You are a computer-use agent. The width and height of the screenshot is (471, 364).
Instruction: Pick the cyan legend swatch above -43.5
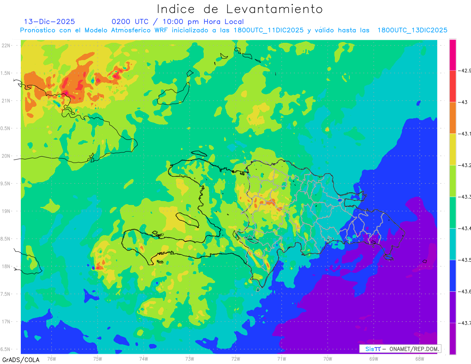(453, 244)
